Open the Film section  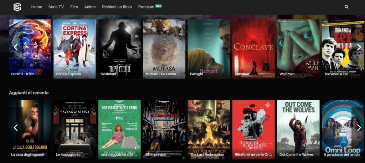pyautogui.click(x=74, y=7)
